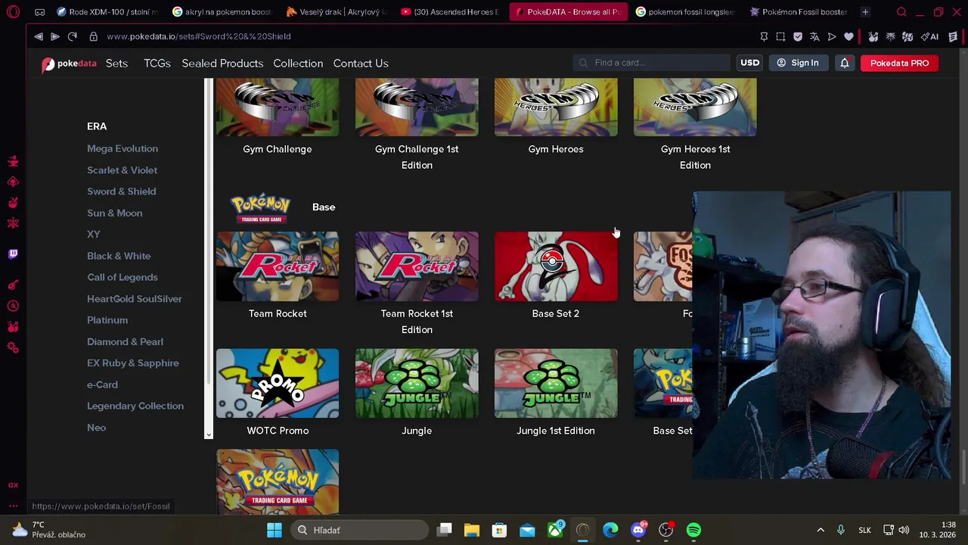Show hidden system tray icons
968x545 pixels.
[821, 530]
